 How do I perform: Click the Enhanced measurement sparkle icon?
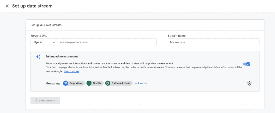tap(38, 57)
